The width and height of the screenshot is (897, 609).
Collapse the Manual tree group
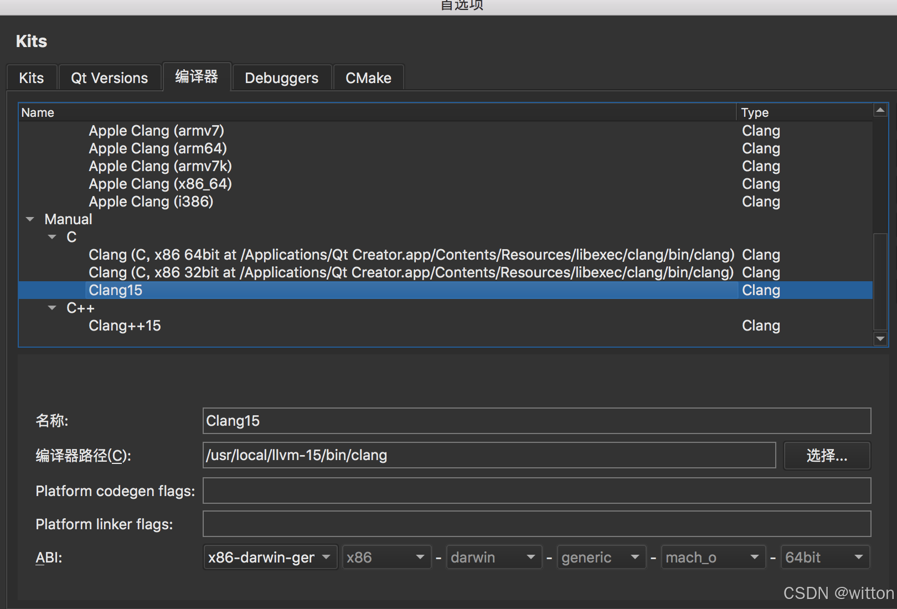30,219
